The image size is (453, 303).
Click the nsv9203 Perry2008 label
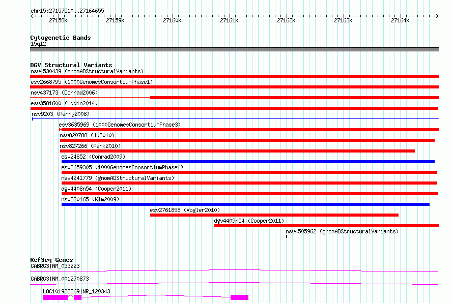click(x=61, y=114)
